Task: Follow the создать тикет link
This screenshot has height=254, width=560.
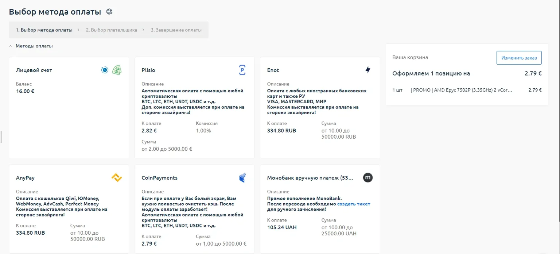Action: [x=353, y=204]
